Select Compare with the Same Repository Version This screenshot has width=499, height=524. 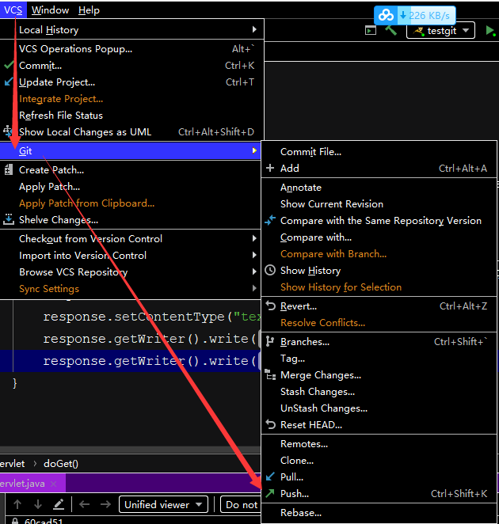pos(379,221)
